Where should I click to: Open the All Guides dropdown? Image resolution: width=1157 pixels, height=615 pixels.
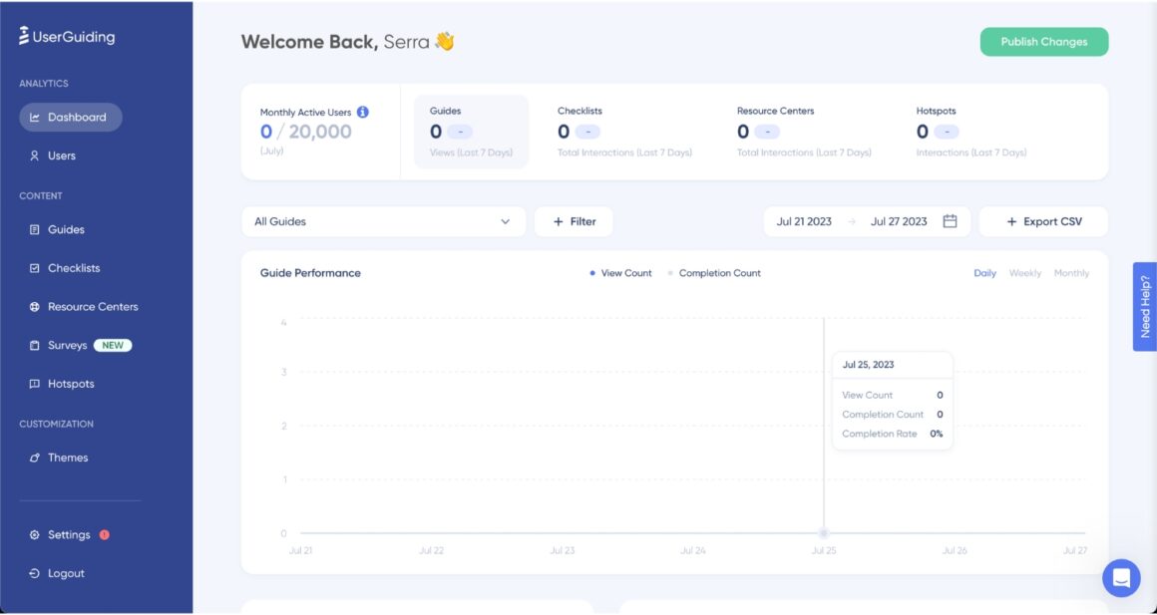pyautogui.click(x=384, y=220)
